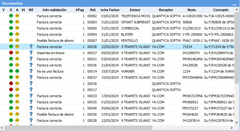This screenshot has height=131, width=240.
Task: Click workflow question mark for Ref 00038
Action: (31, 46)
